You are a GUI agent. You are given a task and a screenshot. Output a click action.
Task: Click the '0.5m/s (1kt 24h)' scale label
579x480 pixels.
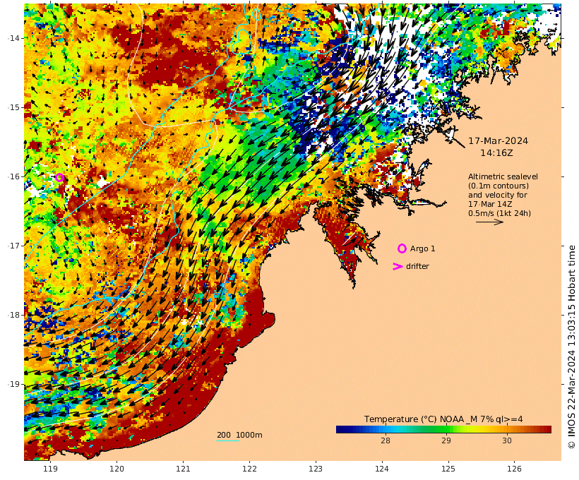pyautogui.click(x=499, y=213)
